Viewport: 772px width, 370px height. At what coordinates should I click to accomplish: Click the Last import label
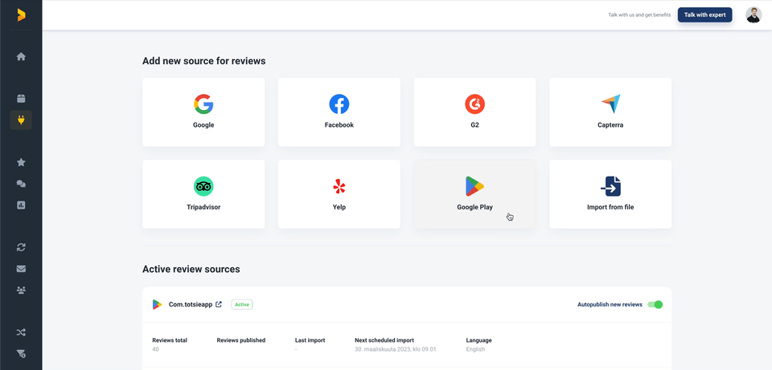tap(310, 340)
